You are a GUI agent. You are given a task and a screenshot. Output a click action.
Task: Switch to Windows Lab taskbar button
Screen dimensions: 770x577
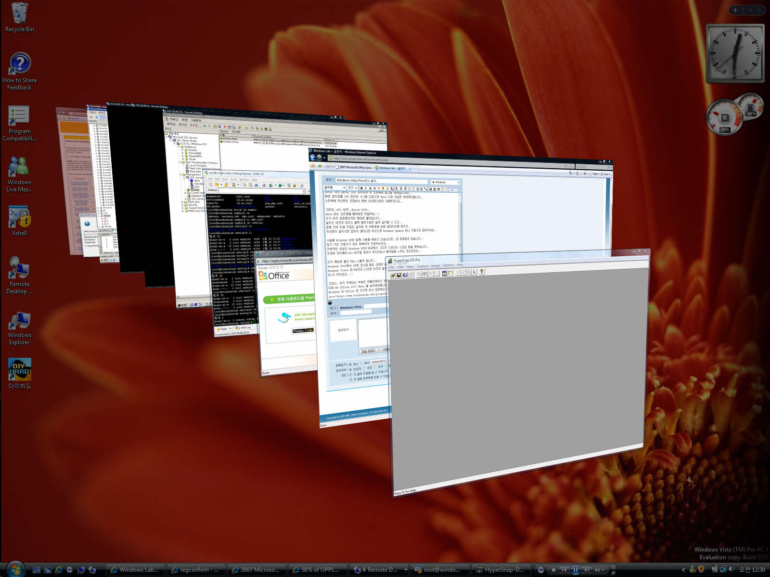pos(135,570)
